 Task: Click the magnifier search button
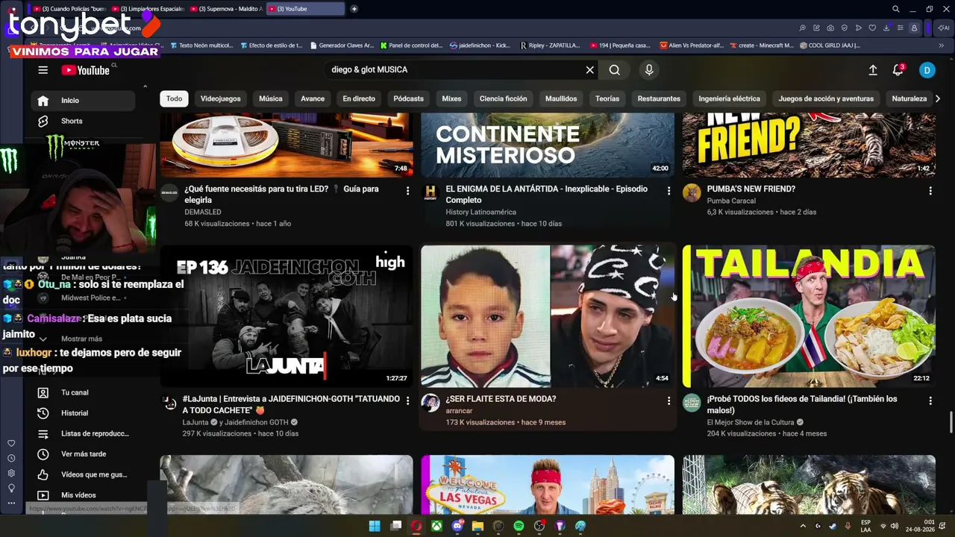pos(614,70)
